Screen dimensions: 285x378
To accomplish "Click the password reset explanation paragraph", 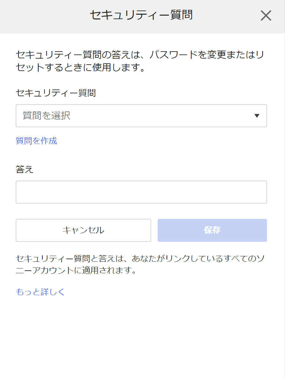I will coord(140,61).
